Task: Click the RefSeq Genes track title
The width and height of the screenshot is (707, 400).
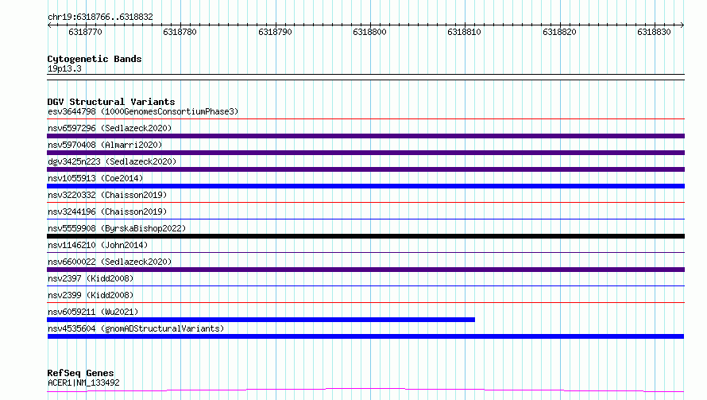Action: point(80,373)
